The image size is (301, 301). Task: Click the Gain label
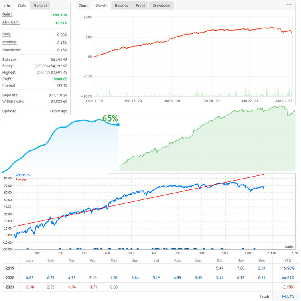point(7,14)
